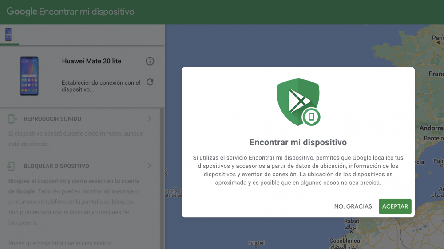
Task: Expand the BLOQUEAR DISPOSITIVO option chevron
Action: pyautogui.click(x=150, y=166)
